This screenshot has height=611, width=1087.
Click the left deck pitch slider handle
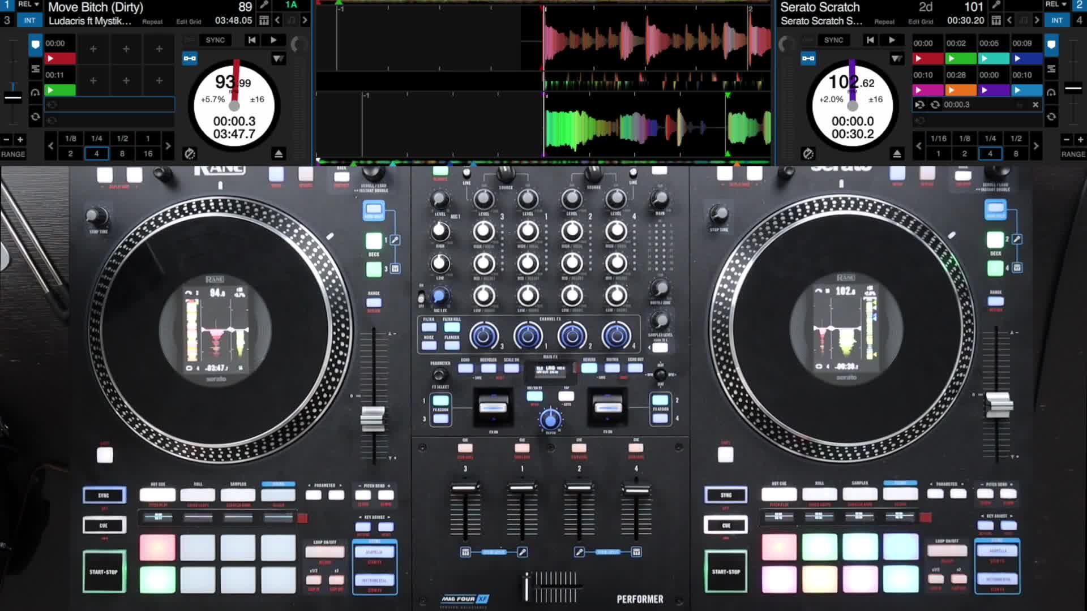pyautogui.click(x=12, y=97)
